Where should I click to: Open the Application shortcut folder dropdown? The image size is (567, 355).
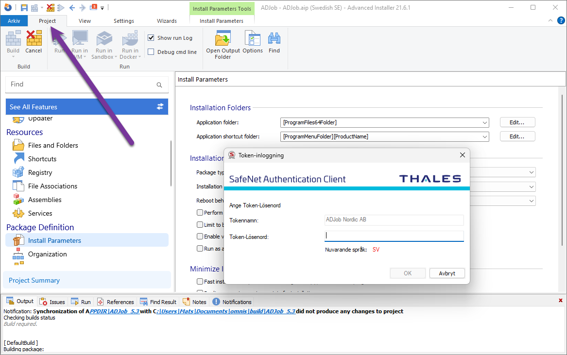[x=484, y=136]
